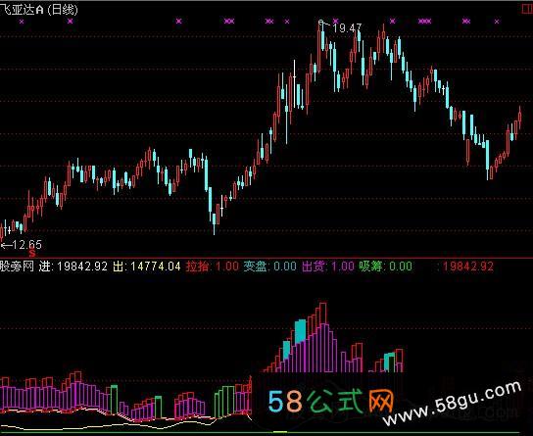Click the large cyan bar in the indicator panel
The height and width of the screenshot is (436, 533).
301,331
